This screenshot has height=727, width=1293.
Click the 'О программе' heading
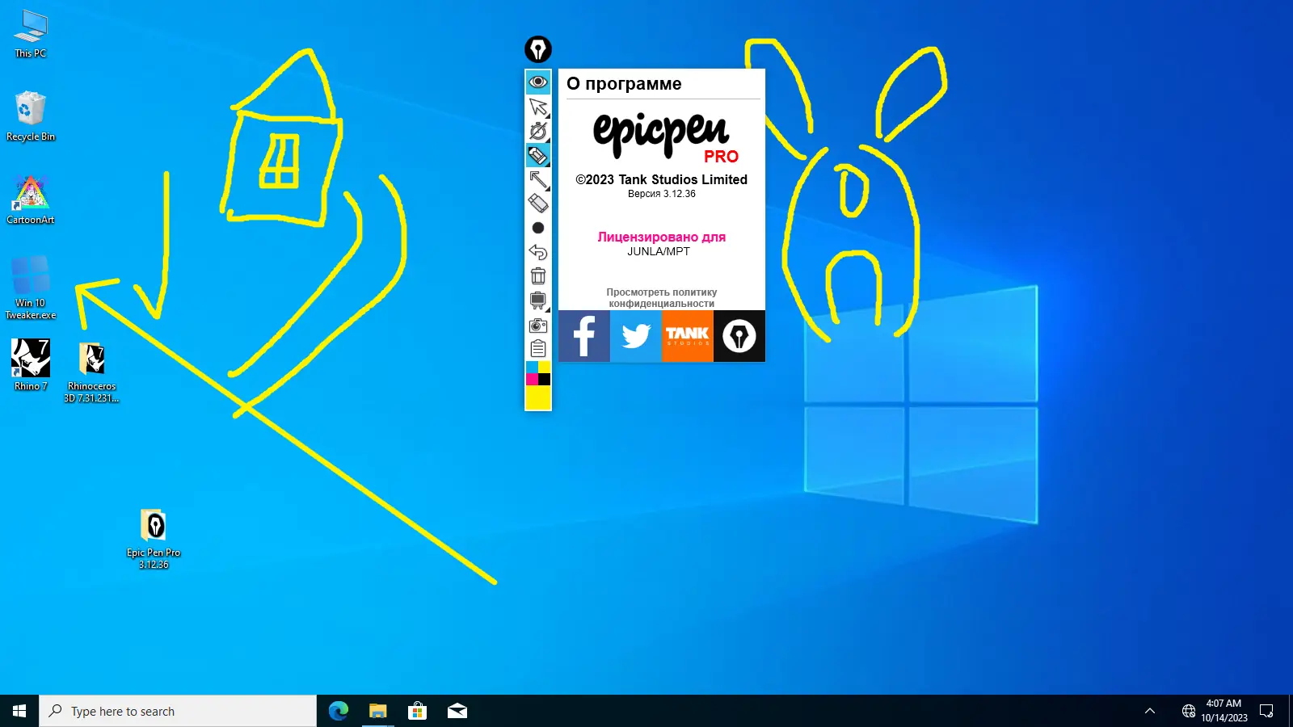click(x=624, y=84)
